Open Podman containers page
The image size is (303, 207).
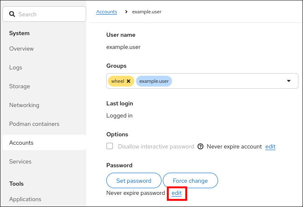34,124
